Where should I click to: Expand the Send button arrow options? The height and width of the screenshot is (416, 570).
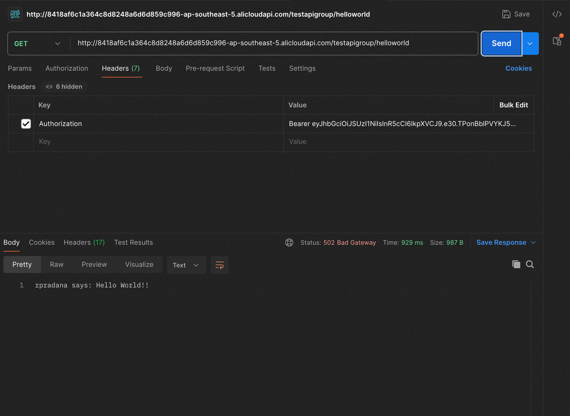point(530,44)
